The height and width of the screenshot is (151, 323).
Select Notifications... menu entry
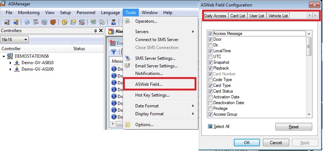pyautogui.click(x=160, y=74)
